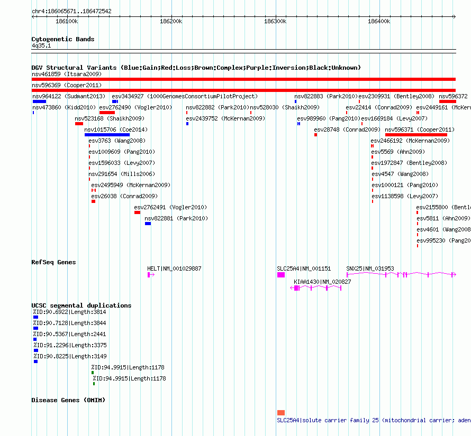Select the SNX25 gene structure line
The width and height of the screenshot is (471, 436).
pyautogui.click(x=401, y=274)
